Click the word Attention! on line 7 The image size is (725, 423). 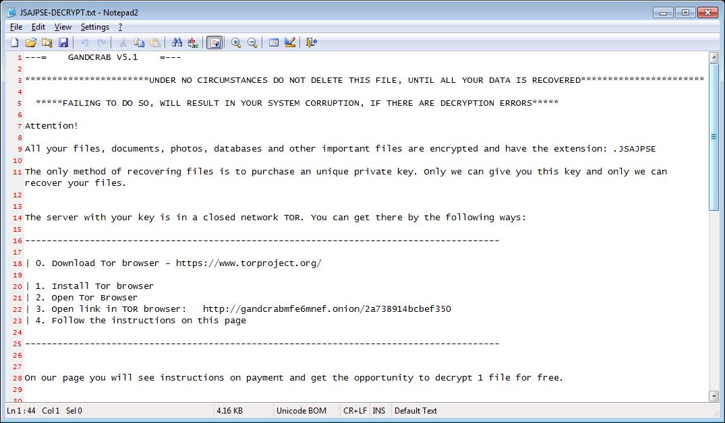click(51, 125)
